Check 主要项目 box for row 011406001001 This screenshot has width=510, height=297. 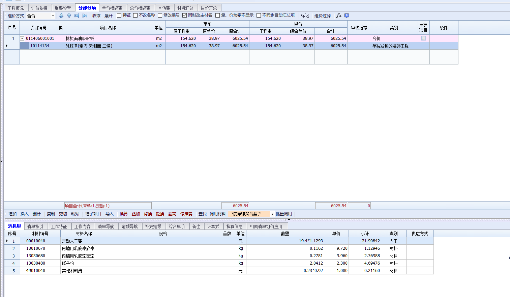click(x=423, y=38)
